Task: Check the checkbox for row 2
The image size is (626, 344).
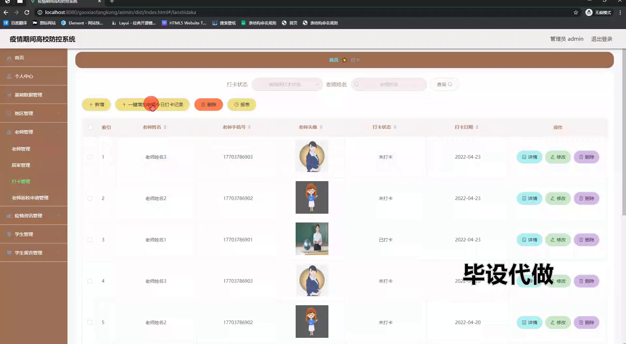Action: tap(90, 198)
